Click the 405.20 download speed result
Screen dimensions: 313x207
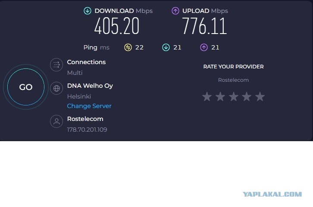pos(116,26)
